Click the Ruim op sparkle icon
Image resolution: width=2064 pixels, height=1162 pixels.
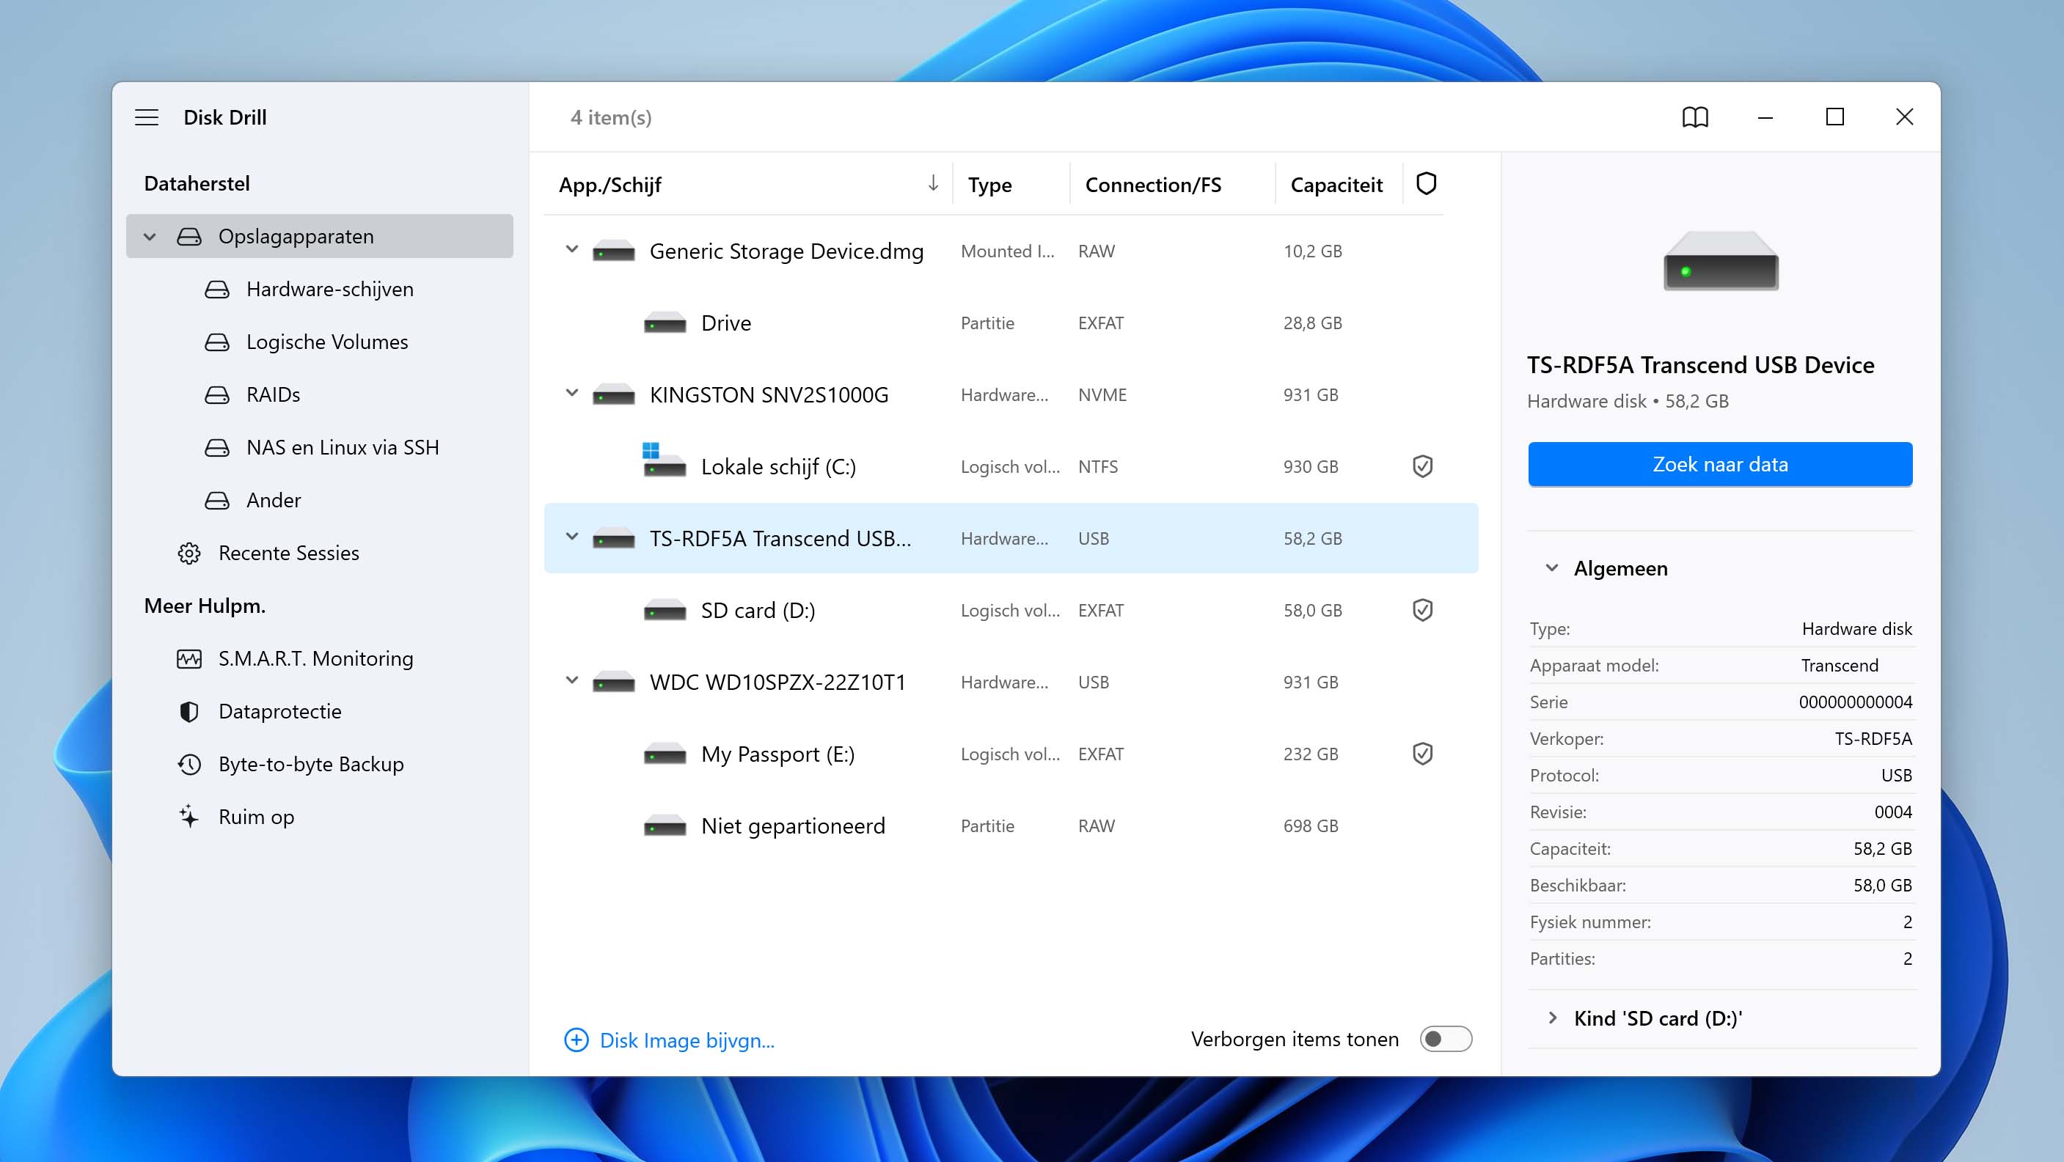tap(189, 816)
